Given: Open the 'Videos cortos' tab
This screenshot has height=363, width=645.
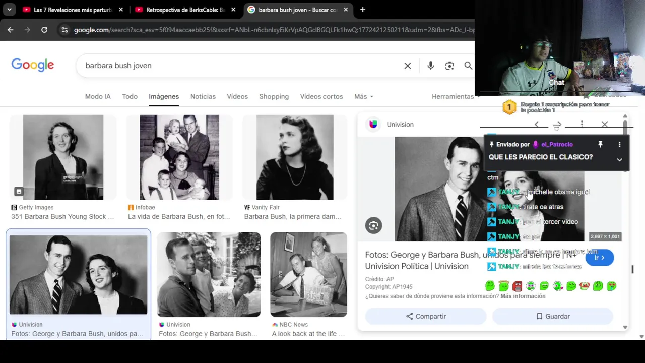Looking at the screenshot, I should click(x=321, y=96).
